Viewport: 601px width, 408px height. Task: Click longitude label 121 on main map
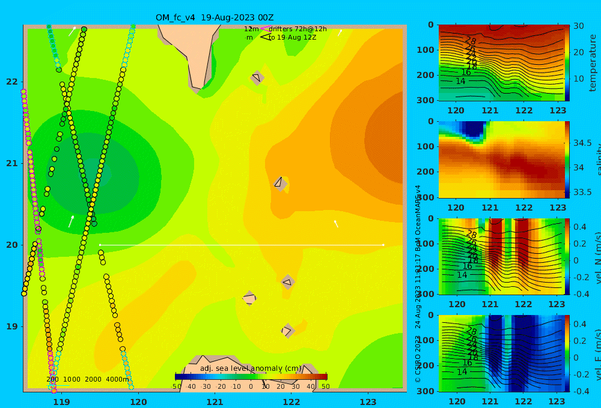(215, 402)
